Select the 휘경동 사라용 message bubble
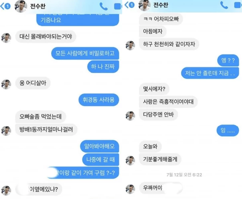 99,100
